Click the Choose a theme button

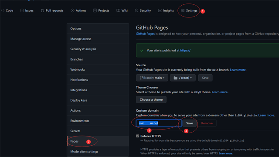pos(151,99)
